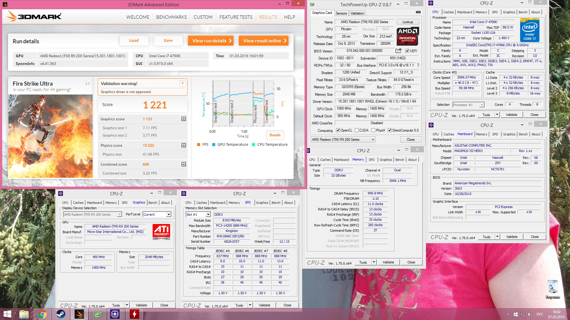Screen dimensions: 570x320
Task: Open the volume speaker tray icon
Action: click(529, 314)
